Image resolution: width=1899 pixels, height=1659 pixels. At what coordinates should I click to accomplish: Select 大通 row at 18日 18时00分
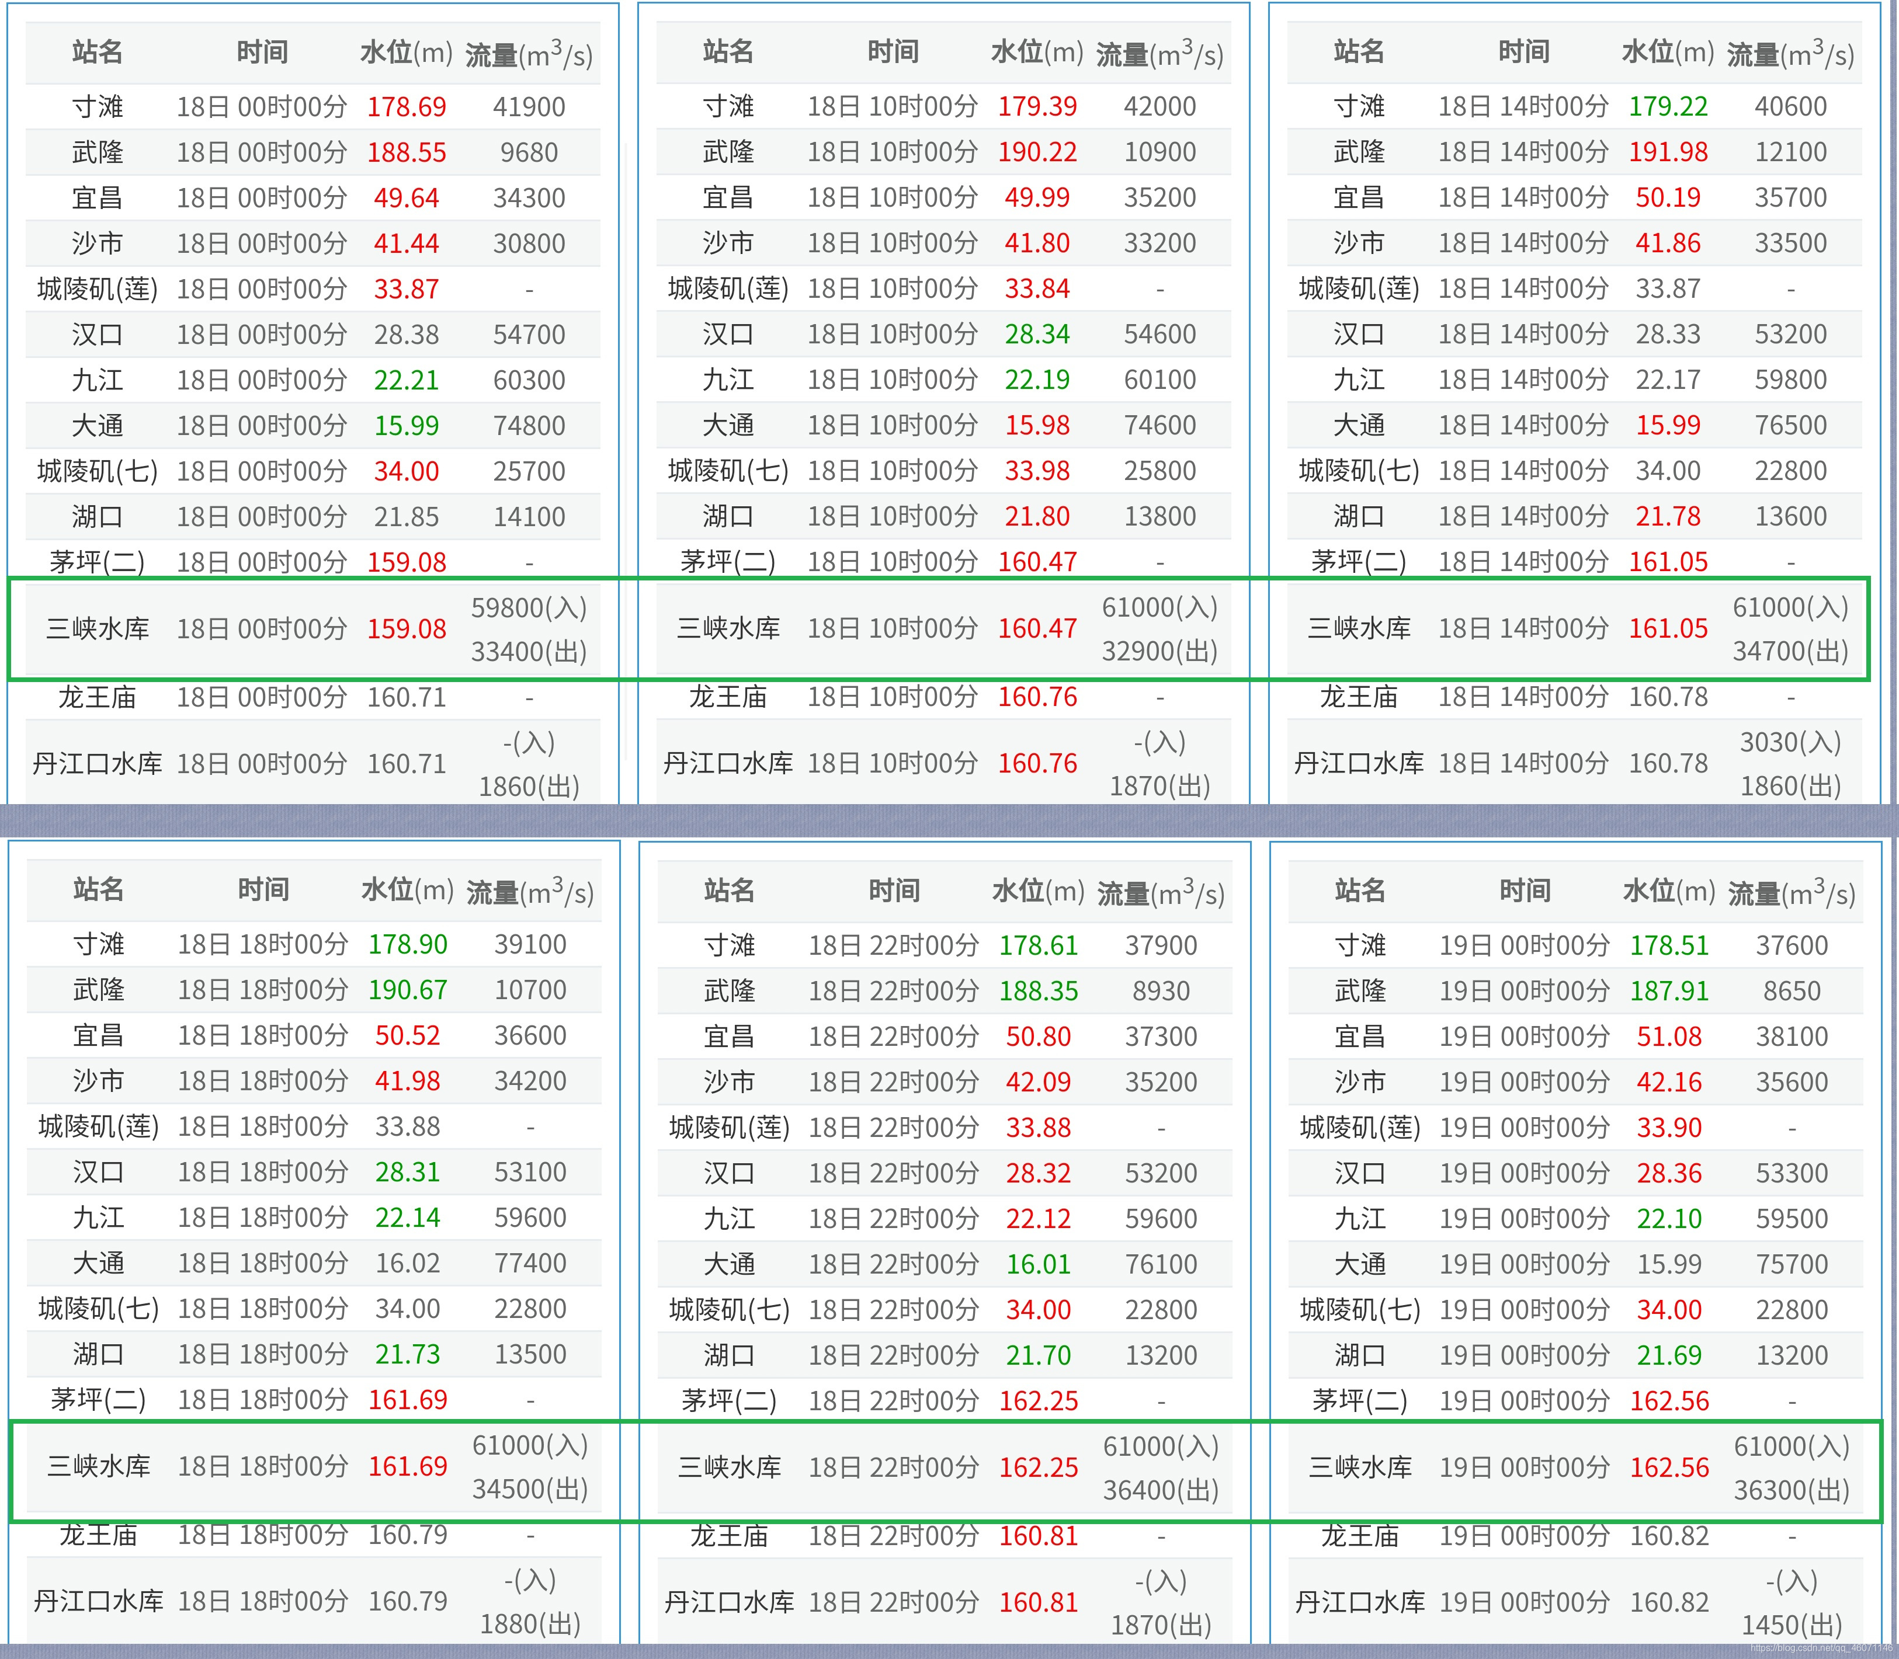click(98, 1262)
